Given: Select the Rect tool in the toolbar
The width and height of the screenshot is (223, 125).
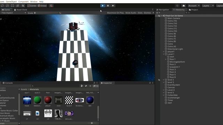Looking at the screenshot, I should tap(13, 6).
